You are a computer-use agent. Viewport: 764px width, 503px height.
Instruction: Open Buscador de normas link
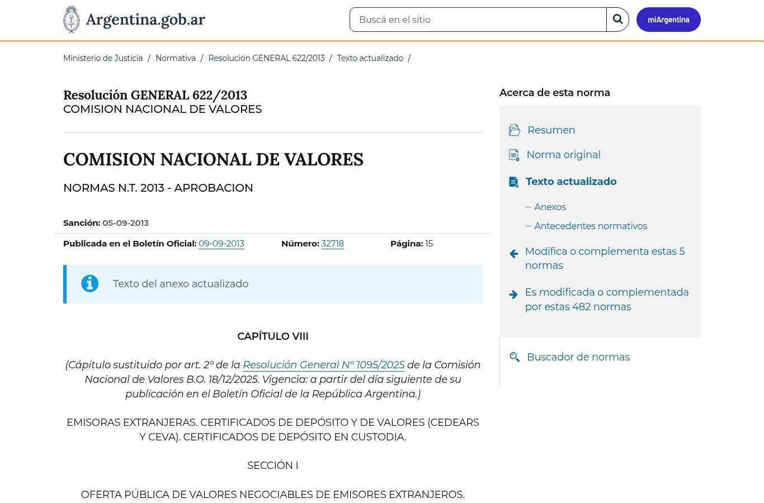[x=578, y=357]
